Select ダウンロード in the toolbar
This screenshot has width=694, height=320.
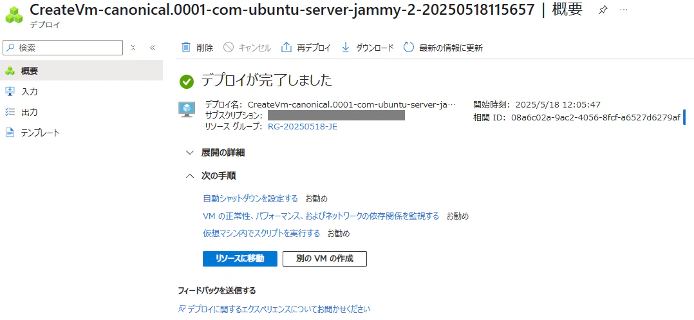[x=375, y=48]
